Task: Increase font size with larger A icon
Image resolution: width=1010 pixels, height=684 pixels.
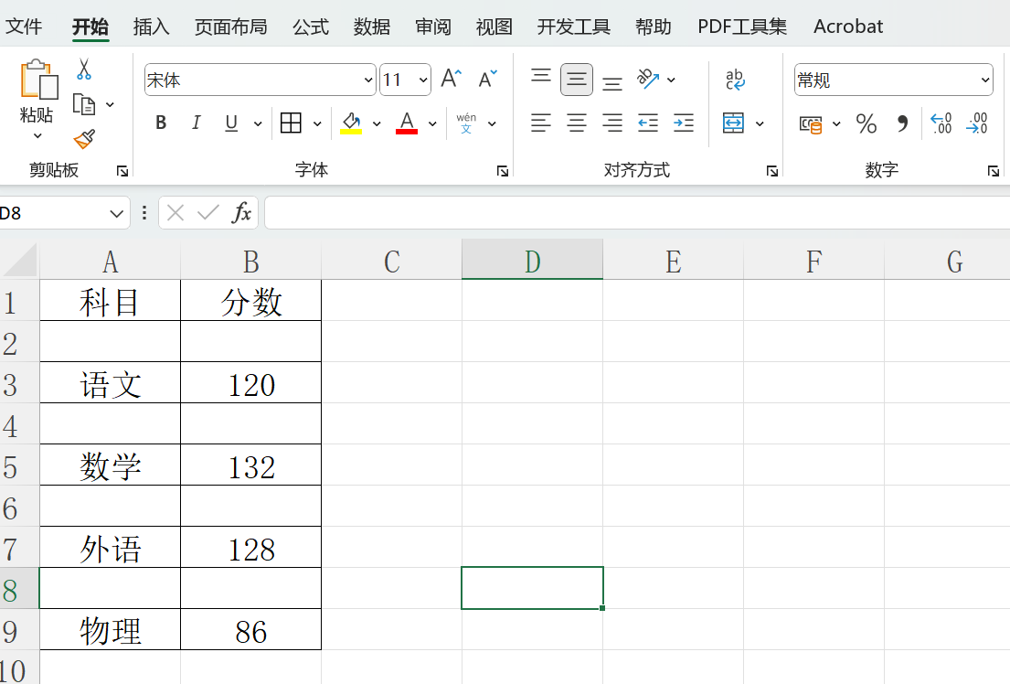Action: pos(452,80)
